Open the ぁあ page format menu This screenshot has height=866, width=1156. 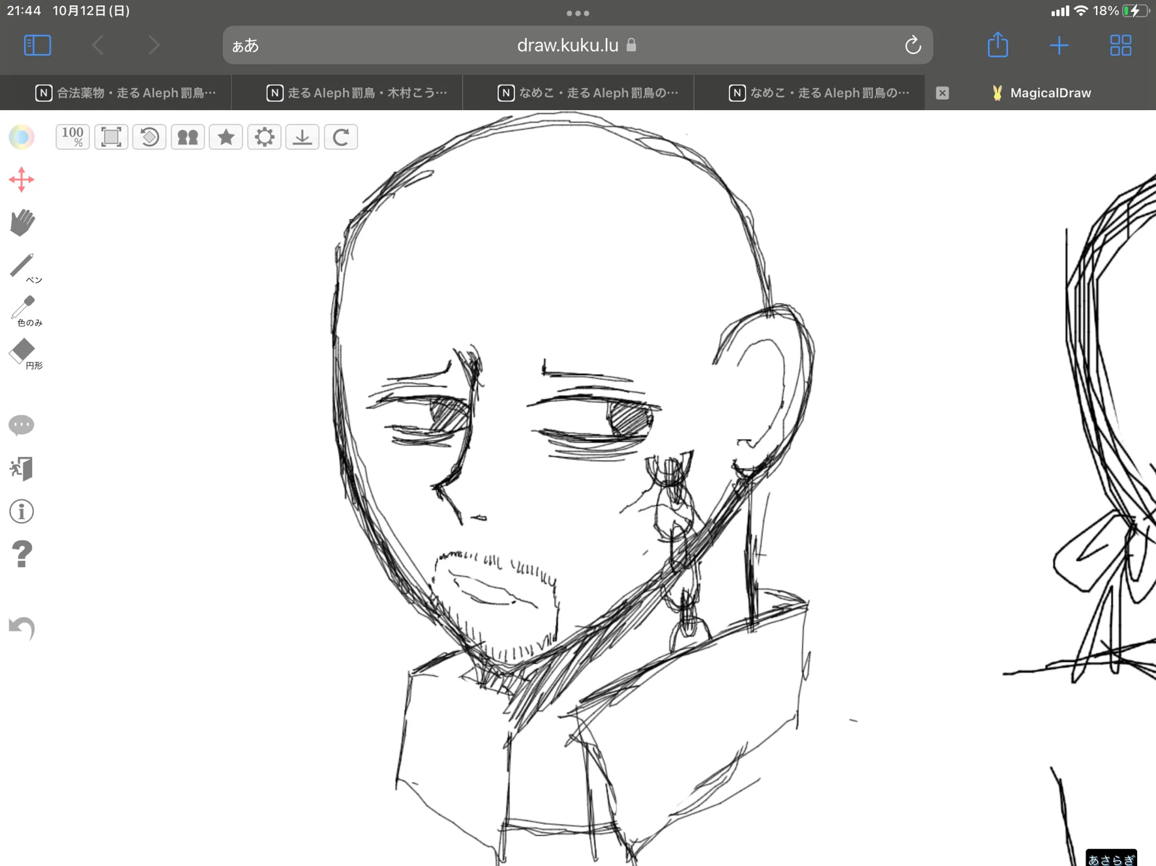[246, 46]
